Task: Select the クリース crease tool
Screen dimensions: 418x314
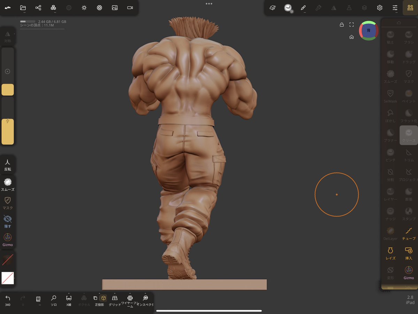Action: 409,136
